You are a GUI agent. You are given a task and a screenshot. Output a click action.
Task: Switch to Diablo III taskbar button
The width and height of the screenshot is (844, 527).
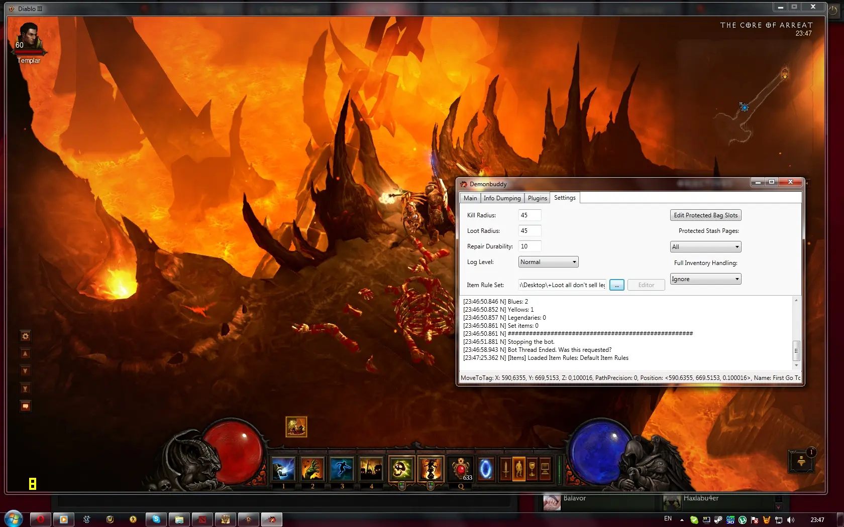pyautogui.click(x=249, y=519)
